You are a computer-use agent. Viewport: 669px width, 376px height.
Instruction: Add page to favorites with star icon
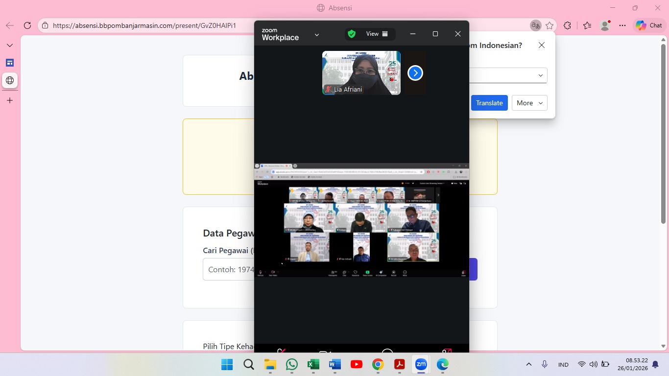(550, 25)
